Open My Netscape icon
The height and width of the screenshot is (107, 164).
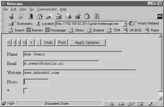[x=59, y=16]
